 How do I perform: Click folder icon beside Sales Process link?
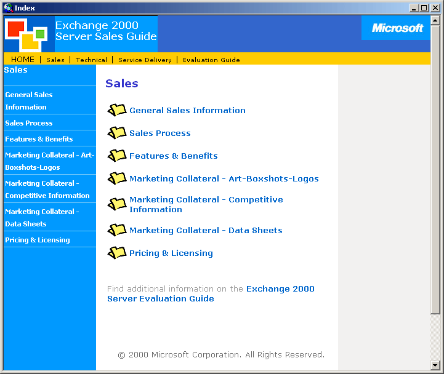(x=117, y=133)
